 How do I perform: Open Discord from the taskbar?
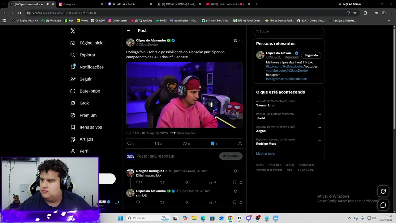pyautogui.click(x=248, y=218)
